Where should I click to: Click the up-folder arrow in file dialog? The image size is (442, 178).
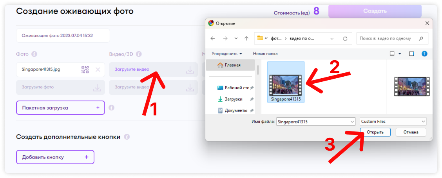click(246, 38)
